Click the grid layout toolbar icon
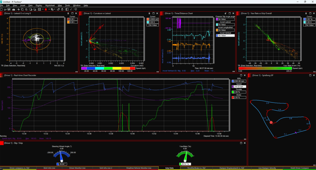 tap(39, 9)
